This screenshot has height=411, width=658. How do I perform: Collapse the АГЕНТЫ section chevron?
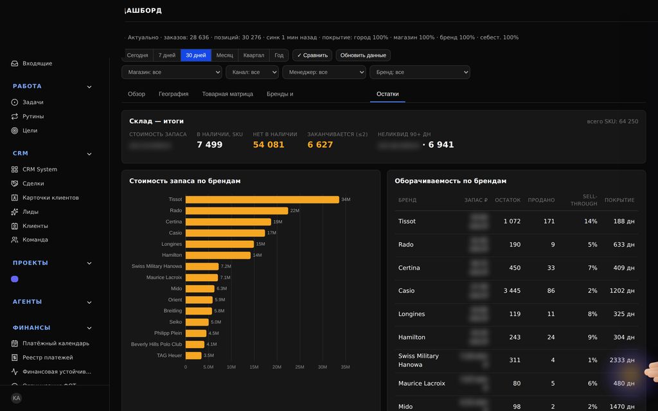[89, 302]
